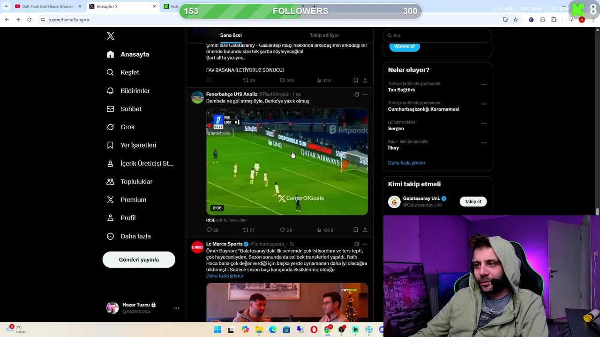Image resolution: width=600 pixels, height=337 pixels.
Task: Open Opera browser from taskbar
Action: point(314,330)
